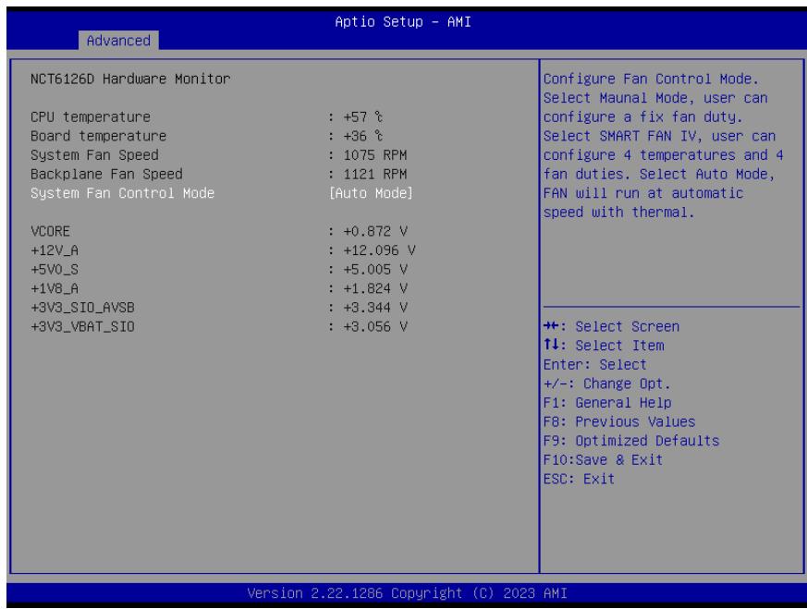Click the VCORE voltage reading
807x609 pixels.
(375, 231)
